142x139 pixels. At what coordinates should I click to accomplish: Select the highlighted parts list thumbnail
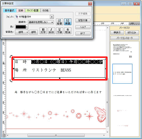click(x=122, y=74)
